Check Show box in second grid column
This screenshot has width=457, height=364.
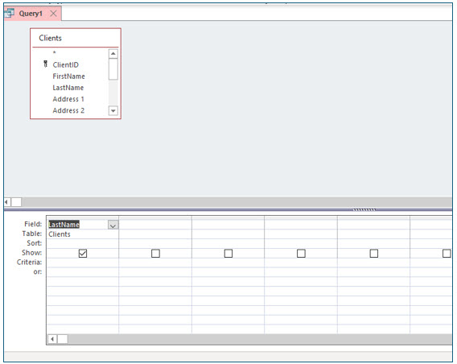(155, 254)
